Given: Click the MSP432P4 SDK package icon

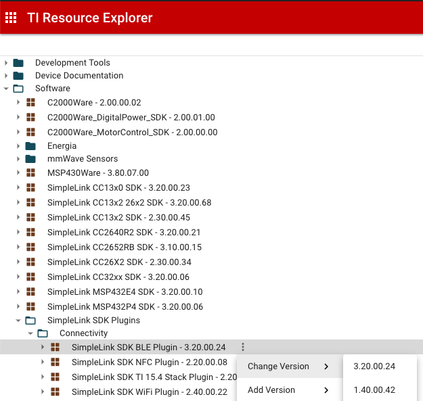Looking at the screenshot, I should (x=30, y=306).
